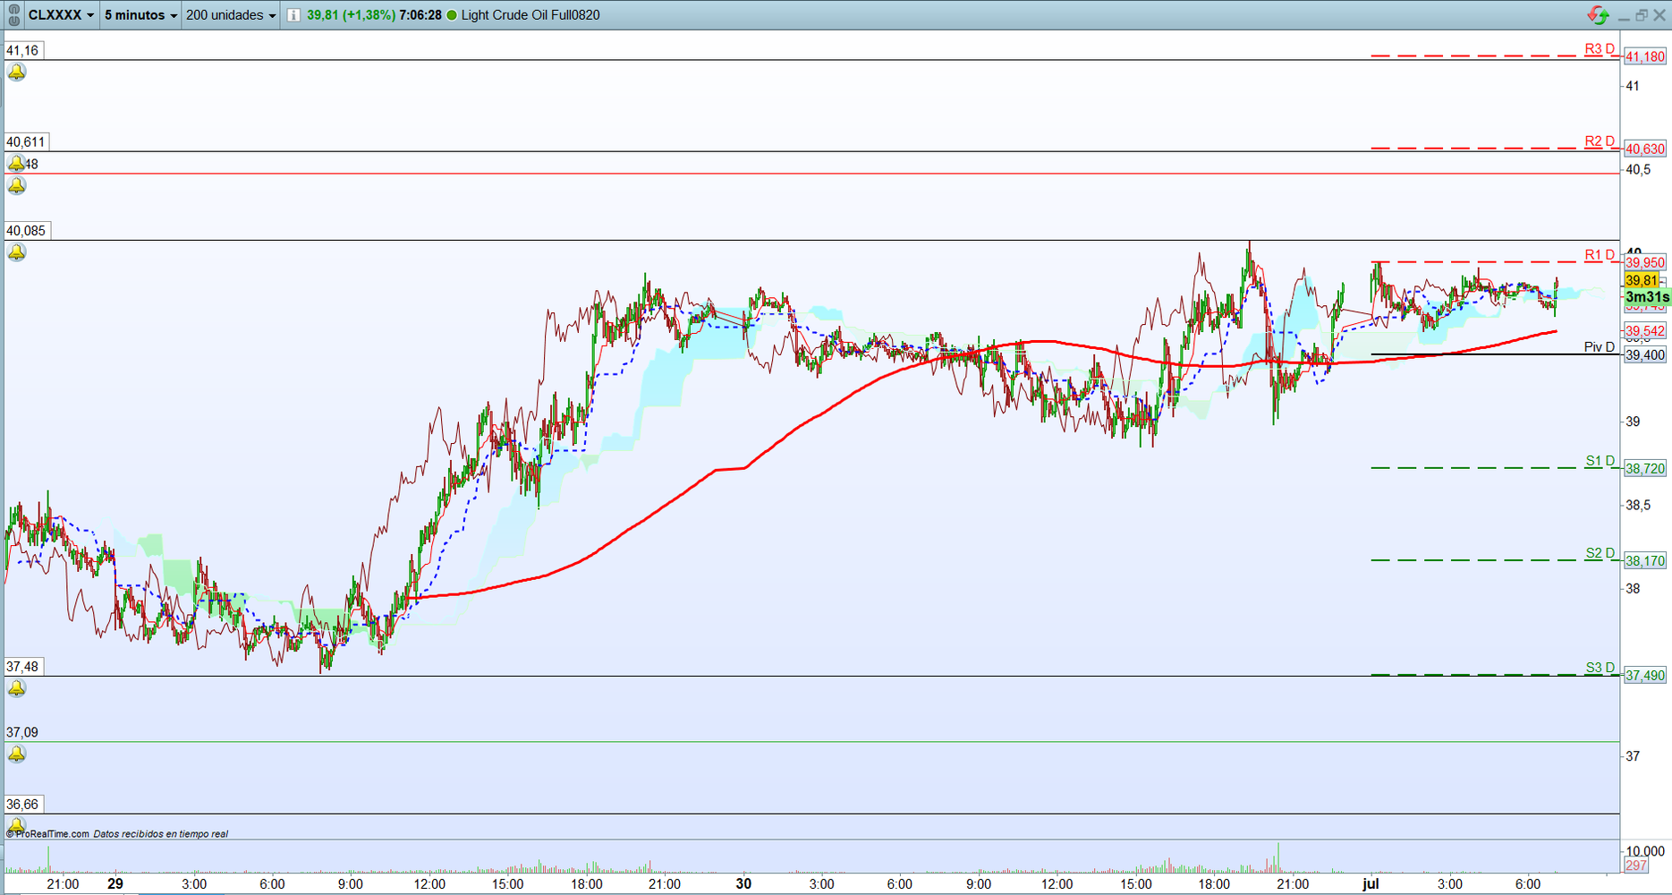Select the alert bell under the 37,48 line
The image size is (1672, 895).
[17, 688]
